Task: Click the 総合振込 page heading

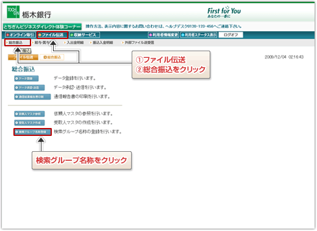Action: [x=23, y=69]
